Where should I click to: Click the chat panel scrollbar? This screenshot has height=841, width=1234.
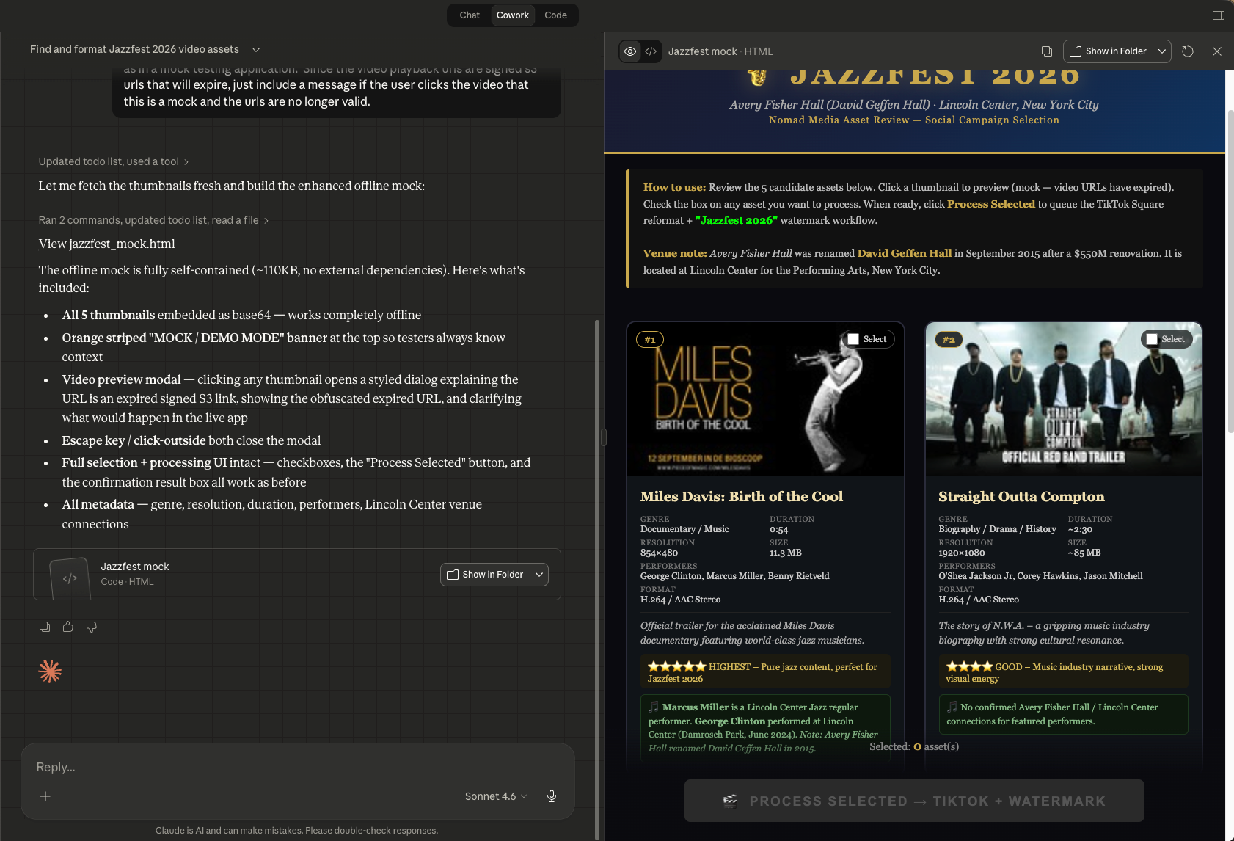(x=597, y=580)
